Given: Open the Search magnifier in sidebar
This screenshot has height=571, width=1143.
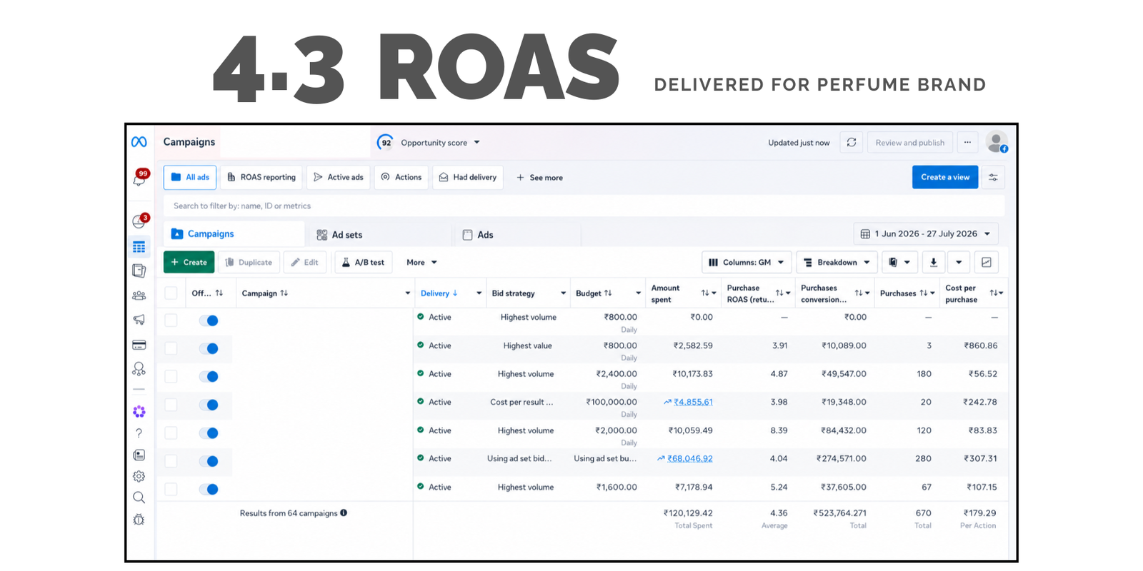Looking at the screenshot, I should (x=139, y=497).
